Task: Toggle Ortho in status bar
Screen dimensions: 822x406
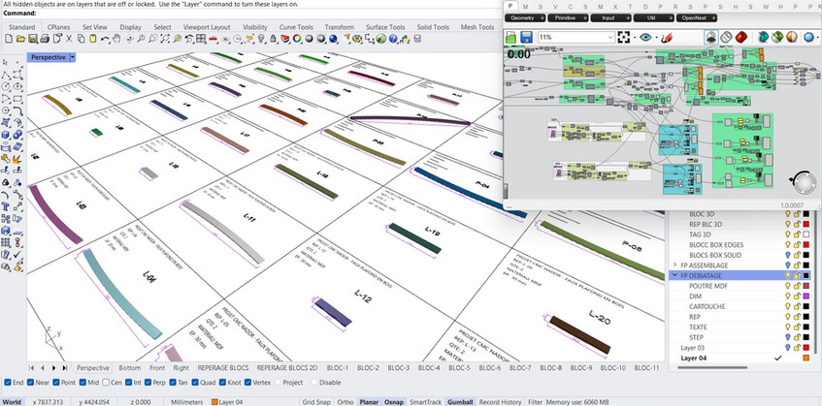Action: pos(345,402)
